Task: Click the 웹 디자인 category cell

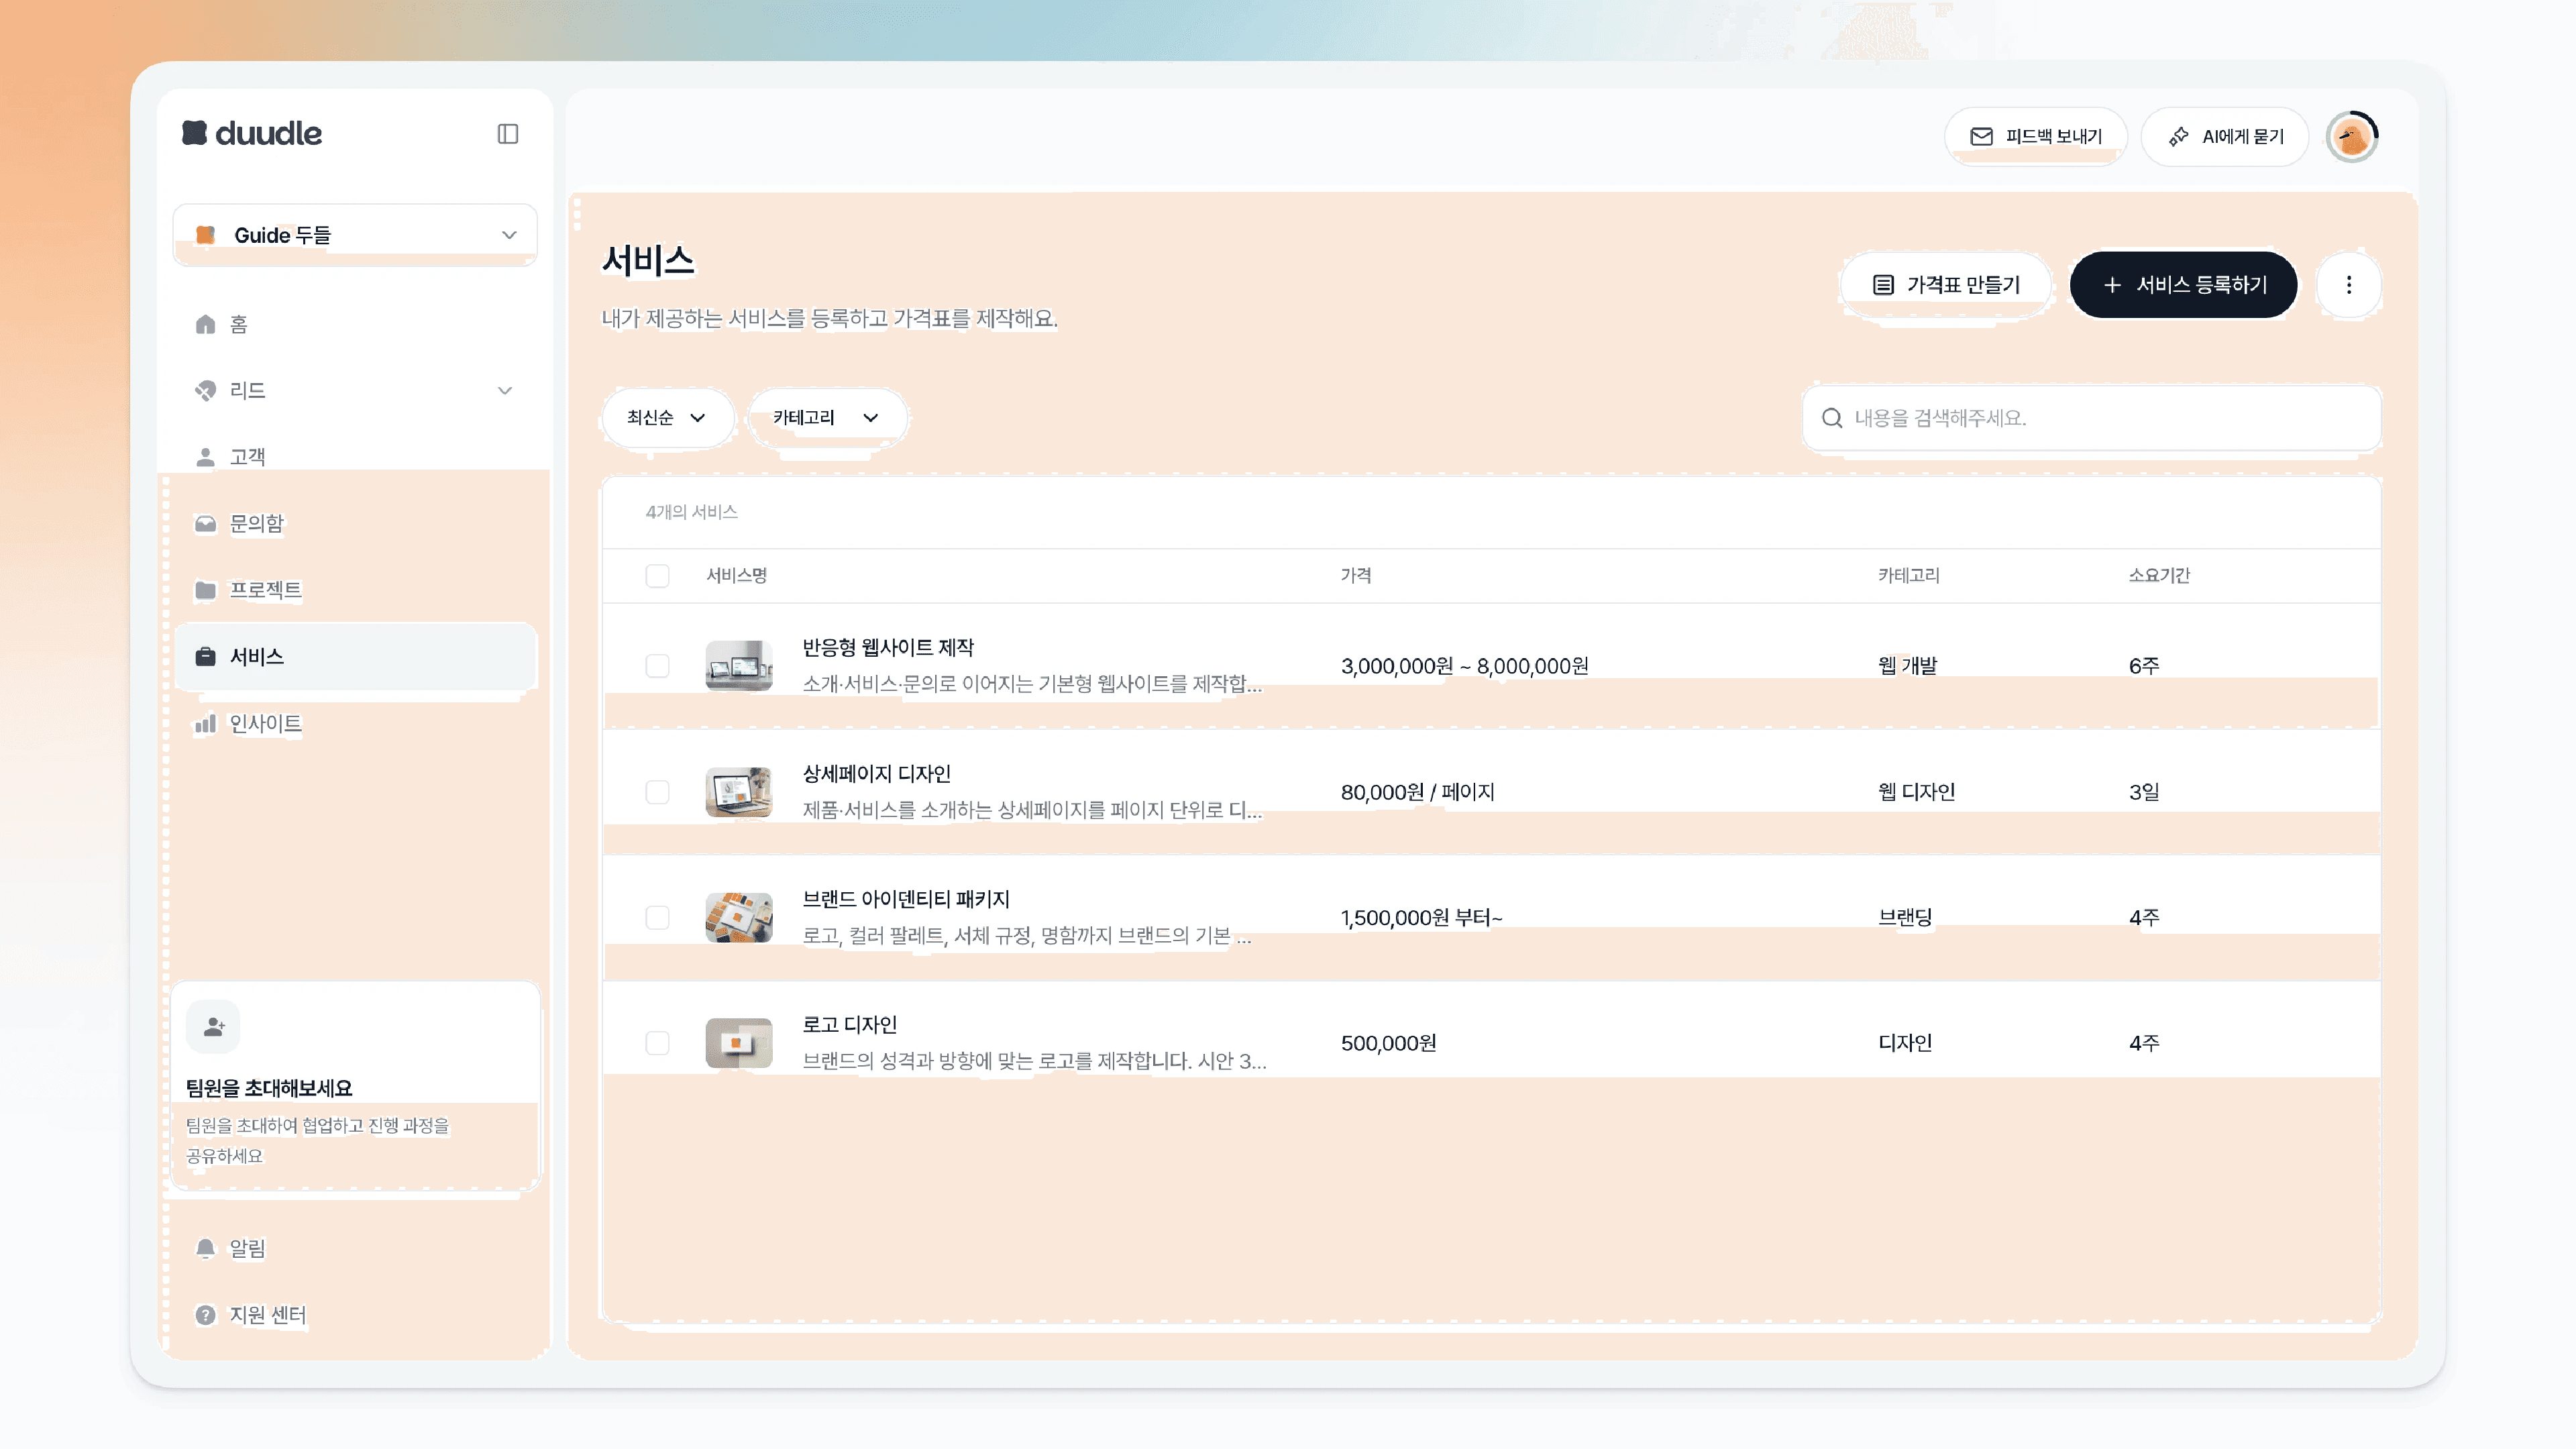Action: [1917, 792]
